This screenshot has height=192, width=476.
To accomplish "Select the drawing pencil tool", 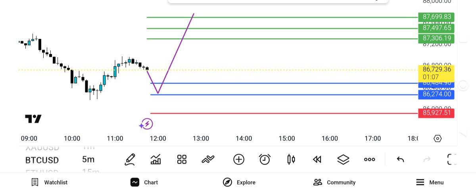I will point(130,159).
